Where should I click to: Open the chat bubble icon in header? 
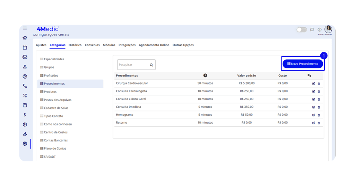pyautogui.click(x=312, y=30)
